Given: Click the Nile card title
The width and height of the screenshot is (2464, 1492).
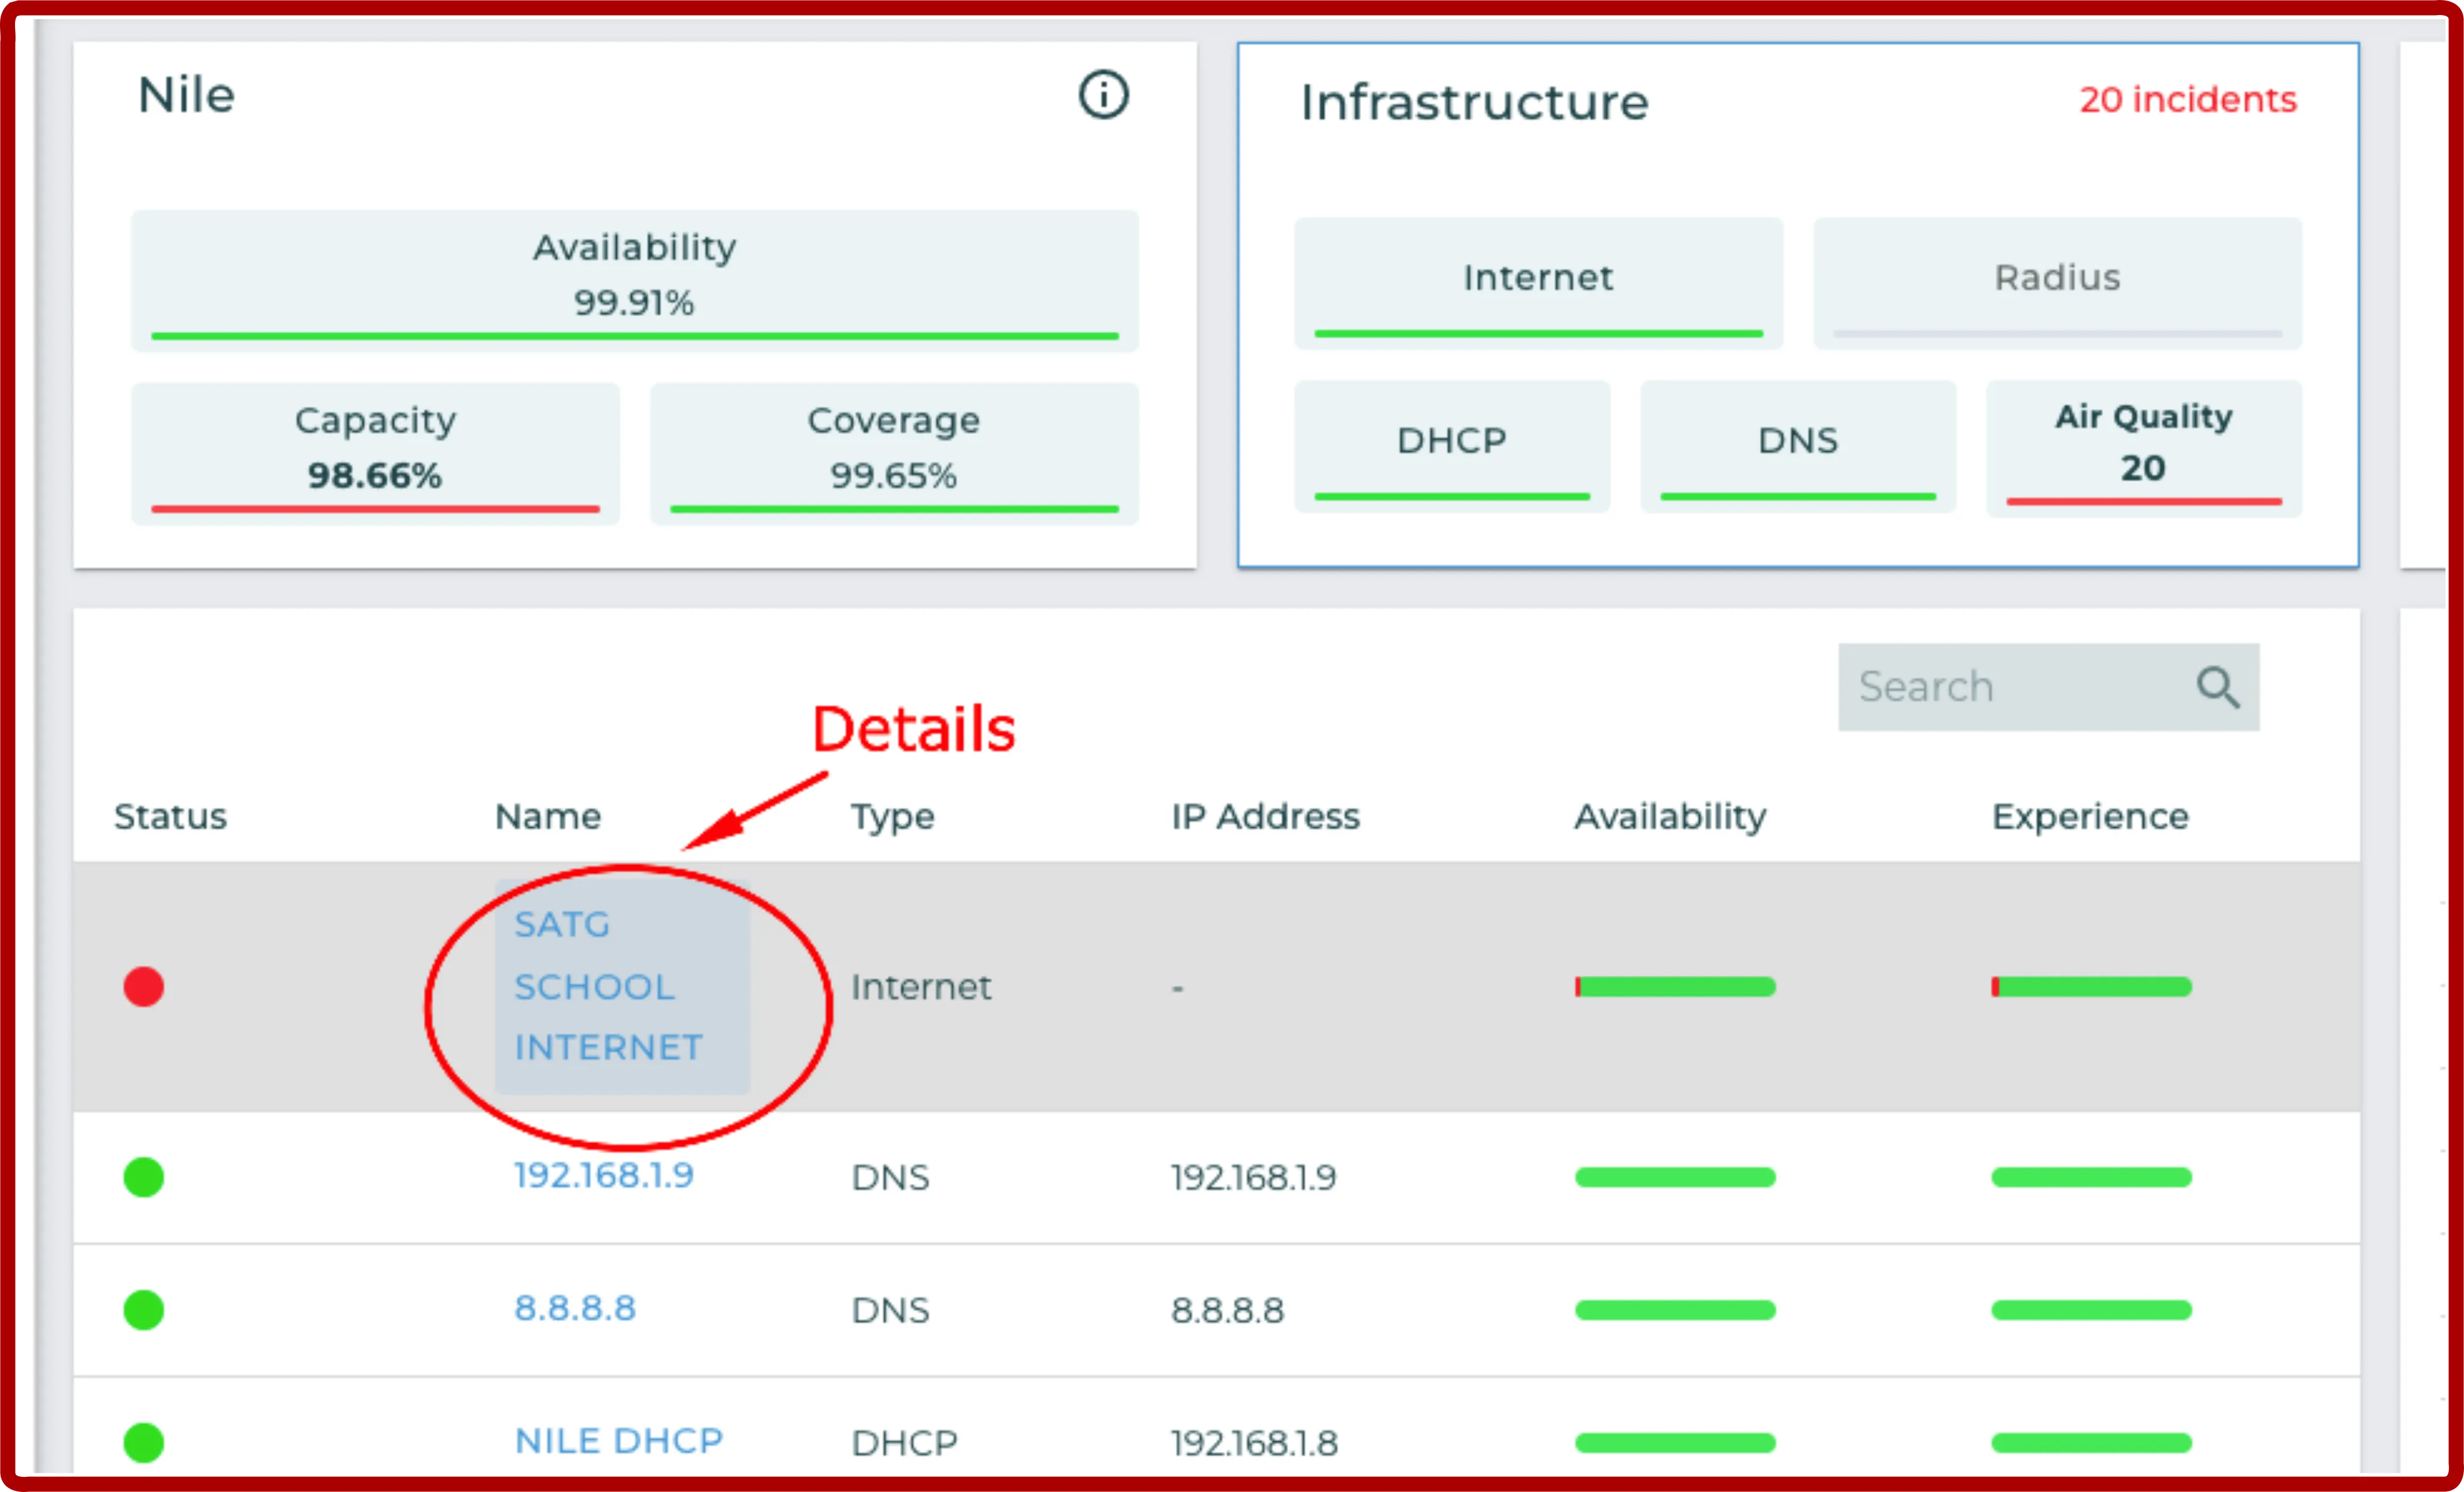Looking at the screenshot, I should click(186, 96).
